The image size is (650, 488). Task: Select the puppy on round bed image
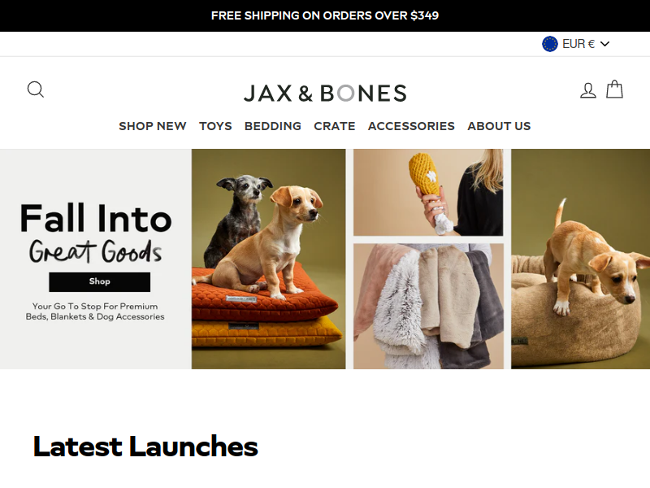tap(580, 259)
